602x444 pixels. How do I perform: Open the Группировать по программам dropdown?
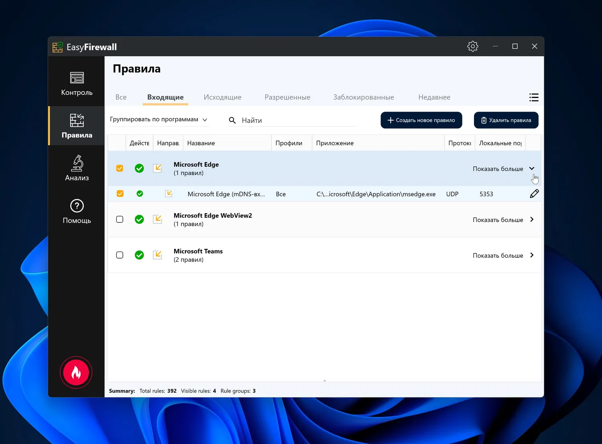click(x=159, y=119)
